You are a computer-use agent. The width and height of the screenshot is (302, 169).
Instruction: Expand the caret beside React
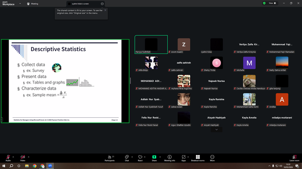(145, 157)
